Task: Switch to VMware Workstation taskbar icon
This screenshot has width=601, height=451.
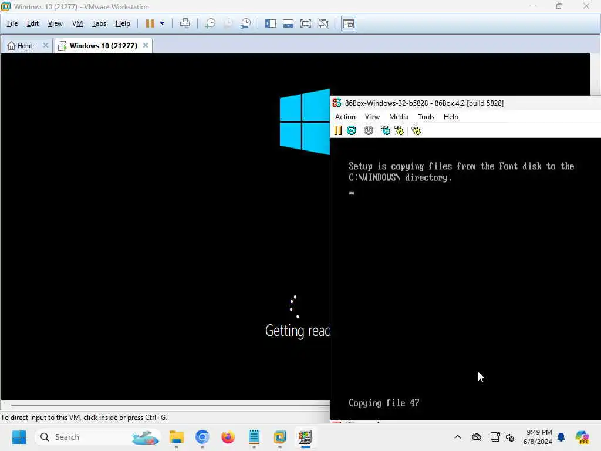Action: [280, 437]
